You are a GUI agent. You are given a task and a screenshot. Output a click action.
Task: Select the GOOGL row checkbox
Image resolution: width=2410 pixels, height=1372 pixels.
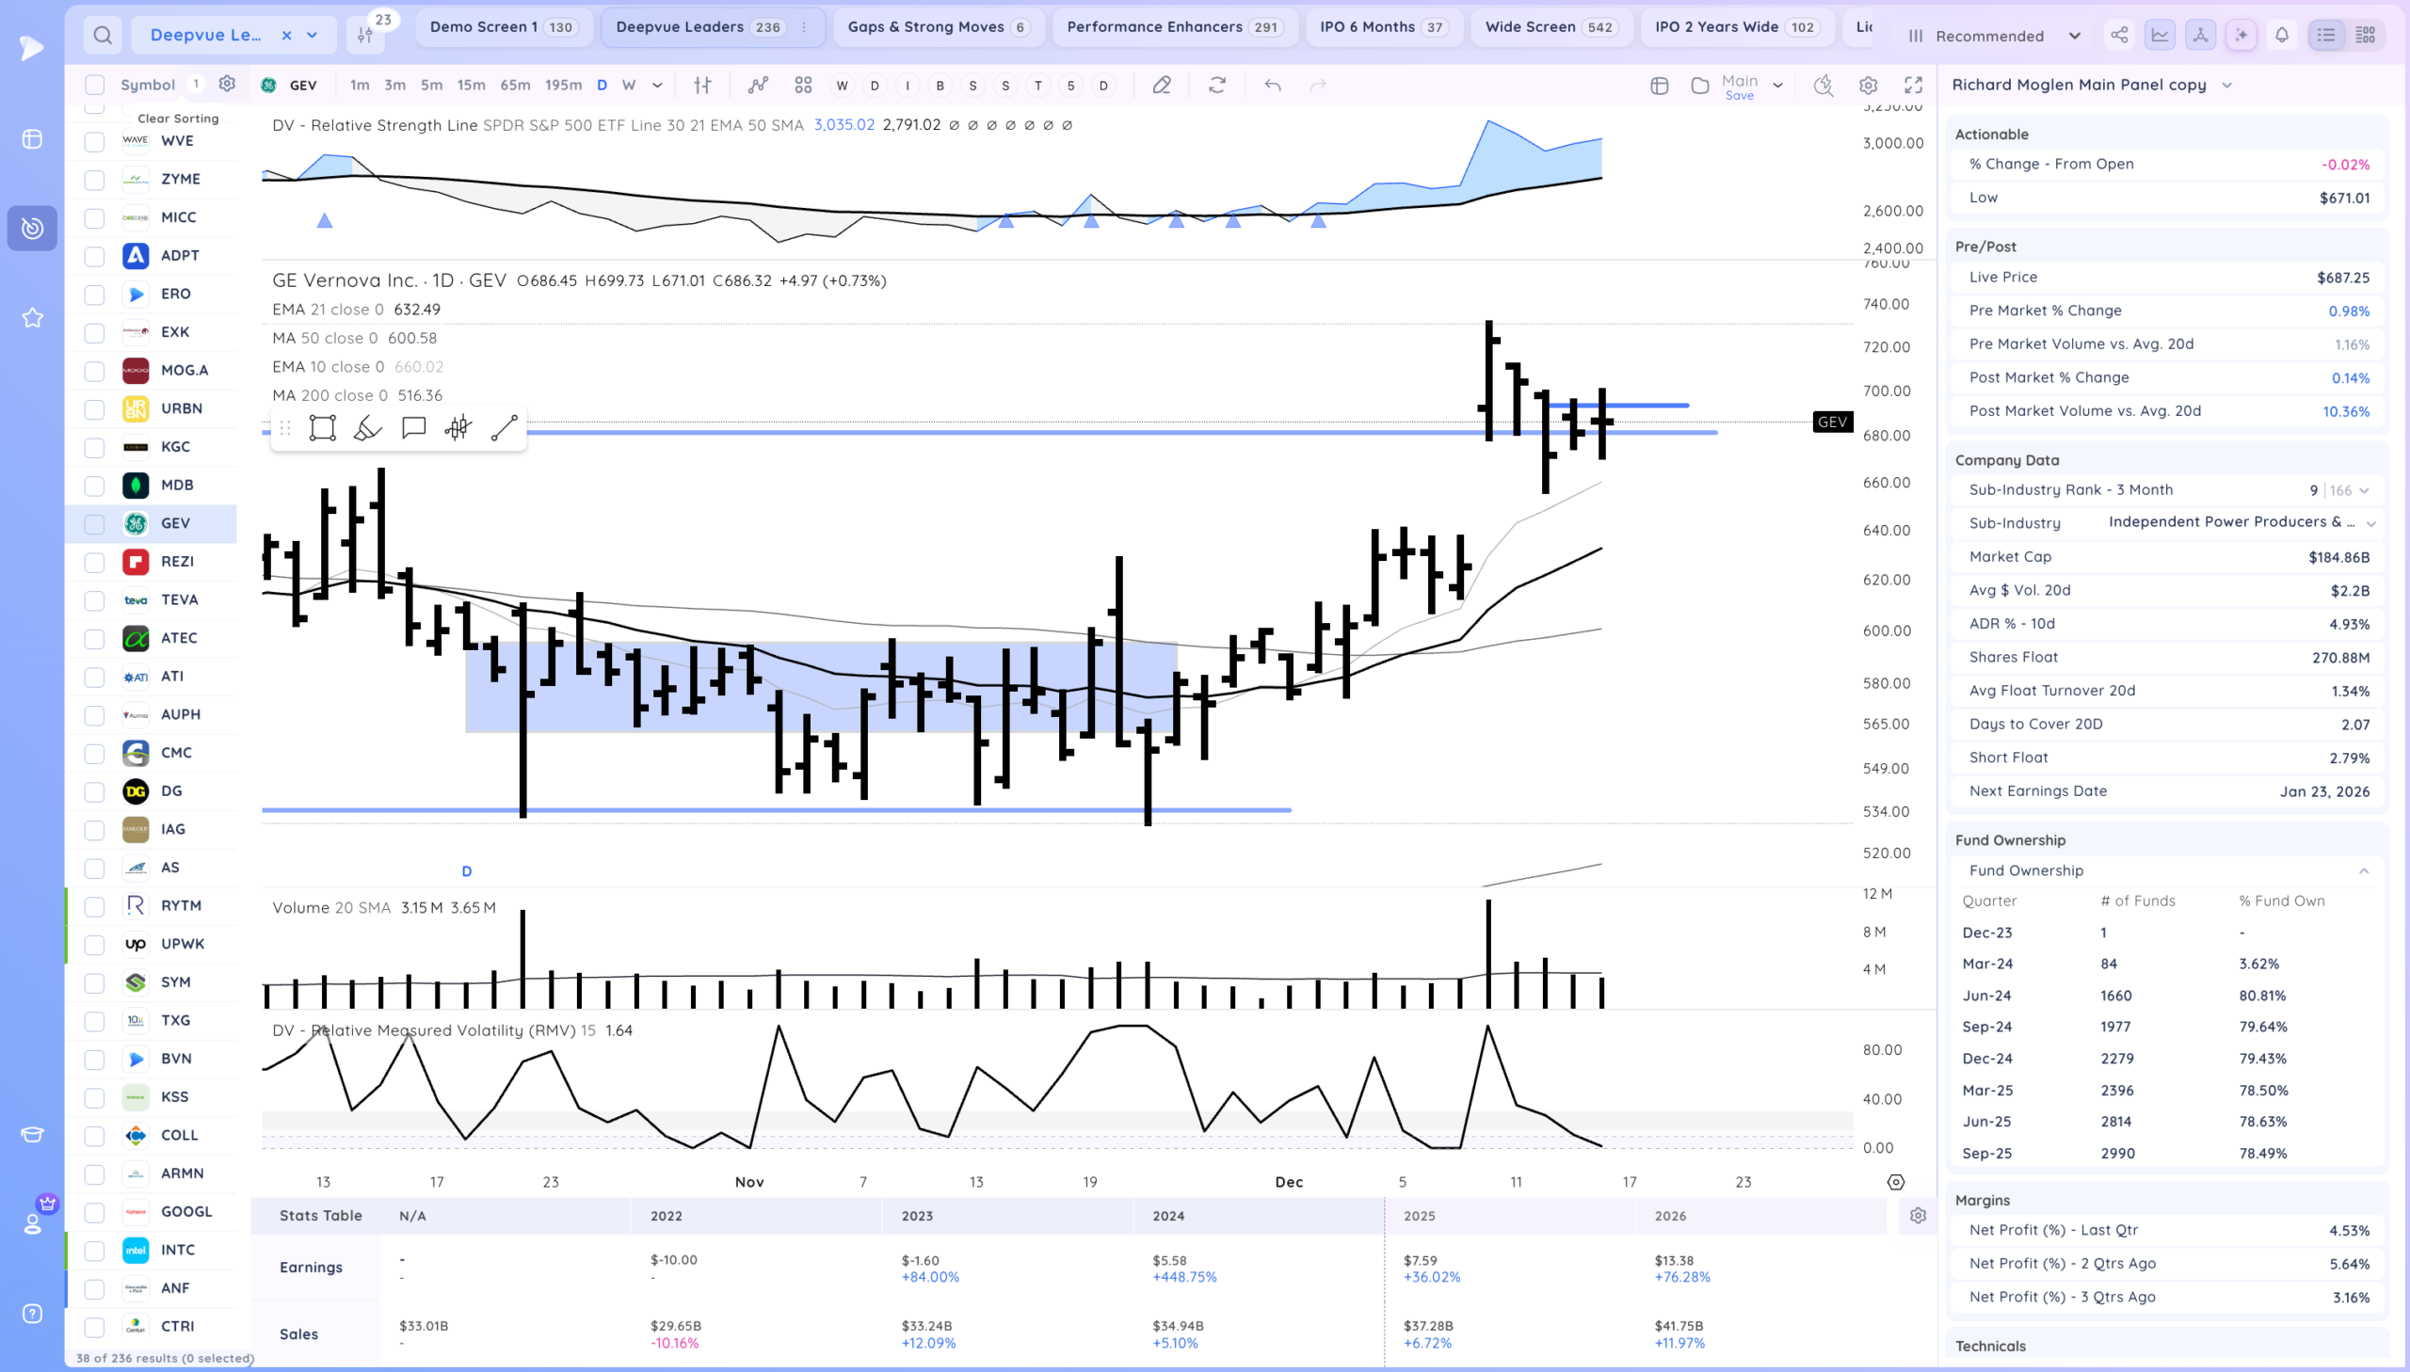pyautogui.click(x=94, y=1212)
